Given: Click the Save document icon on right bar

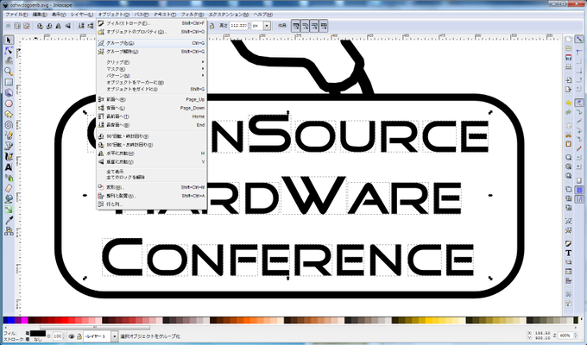Looking at the screenshot, I should point(568,57).
